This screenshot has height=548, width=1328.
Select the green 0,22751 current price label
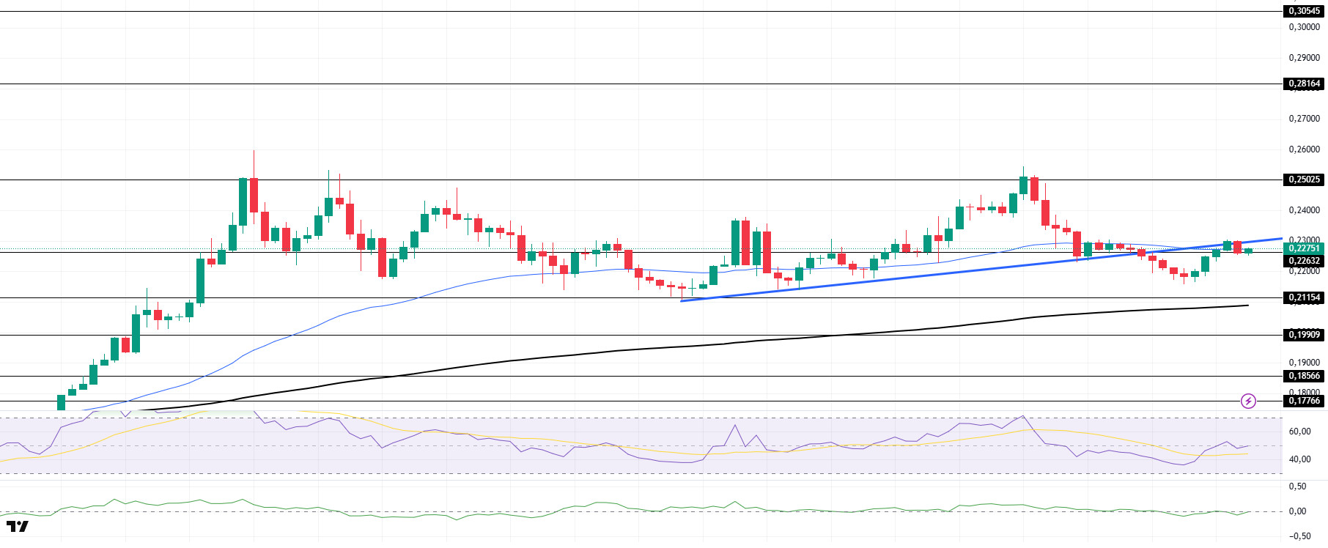pyautogui.click(x=1305, y=248)
